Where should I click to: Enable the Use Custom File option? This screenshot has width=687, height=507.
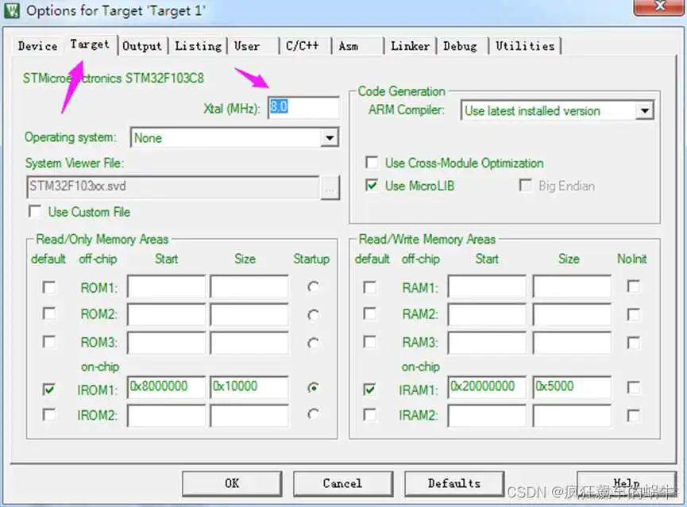(x=34, y=212)
